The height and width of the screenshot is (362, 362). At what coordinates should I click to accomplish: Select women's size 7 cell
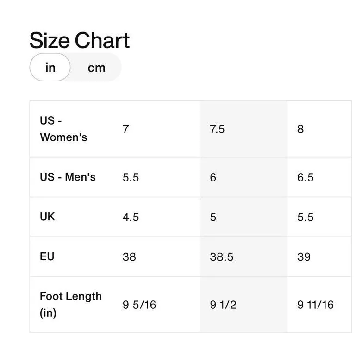(x=126, y=129)
